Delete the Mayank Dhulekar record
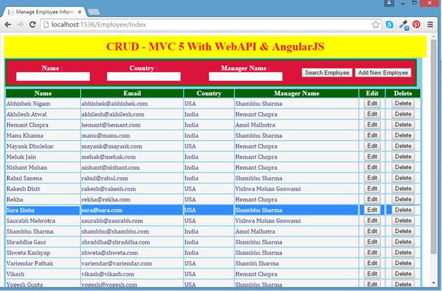 click(403, 146)
